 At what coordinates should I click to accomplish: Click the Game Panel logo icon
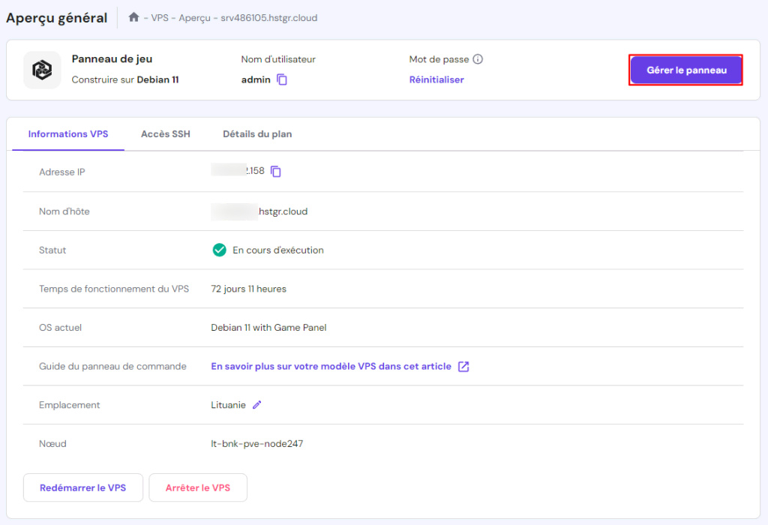(42, 70)
